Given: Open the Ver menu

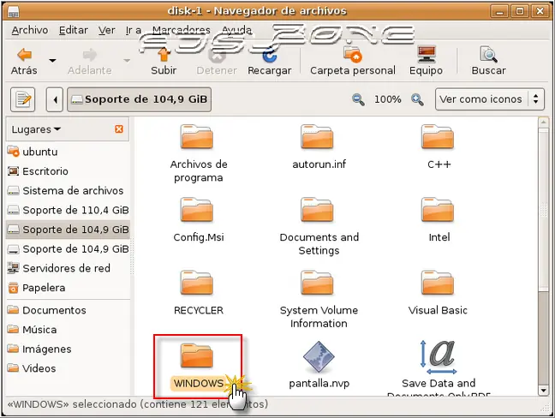Looking at the screenshot, I should click(x=106, y=31).
